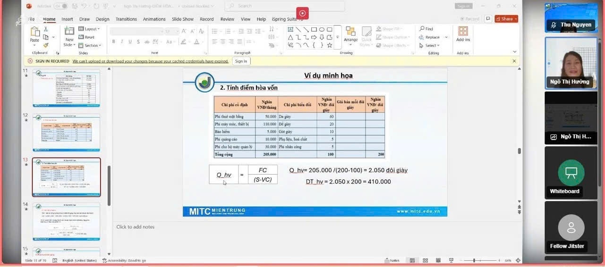Expand the Layout dropdown
The width and height of the screenshot is (605, 267).
point(89,29)
